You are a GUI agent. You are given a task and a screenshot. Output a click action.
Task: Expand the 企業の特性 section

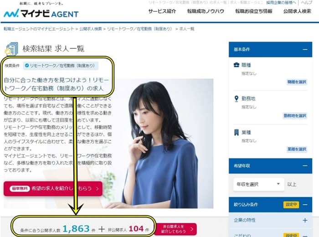[x=305, y=220]
